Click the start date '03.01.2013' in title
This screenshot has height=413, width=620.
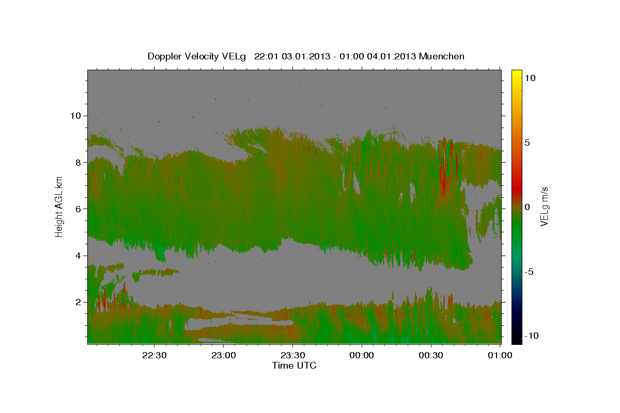pos(305,56)
